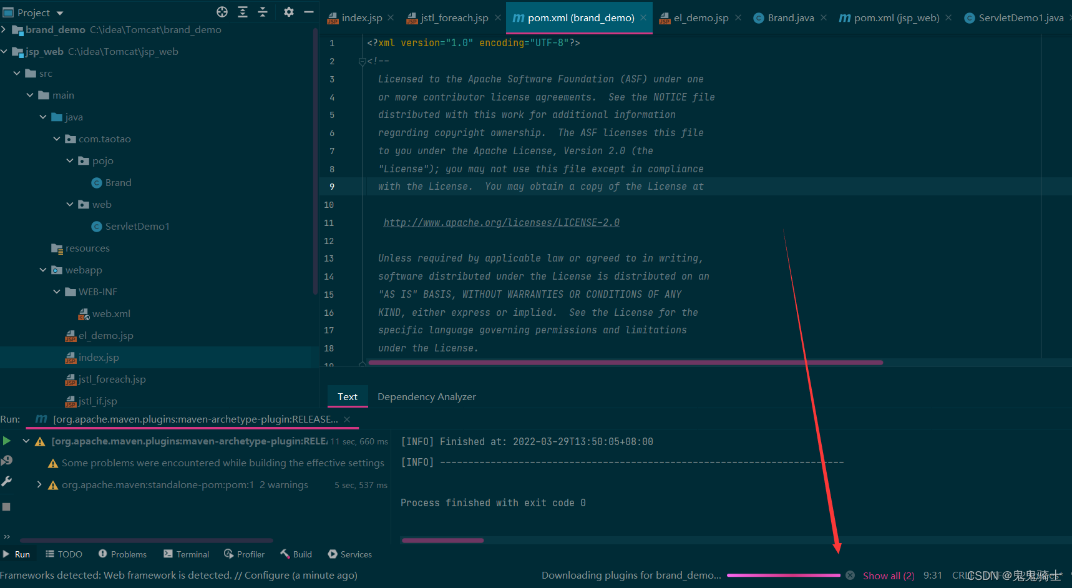The width and height of the screenshot is (1072, 588).
Task: Close the Brand.java editor tab
Action: point(824,18)
